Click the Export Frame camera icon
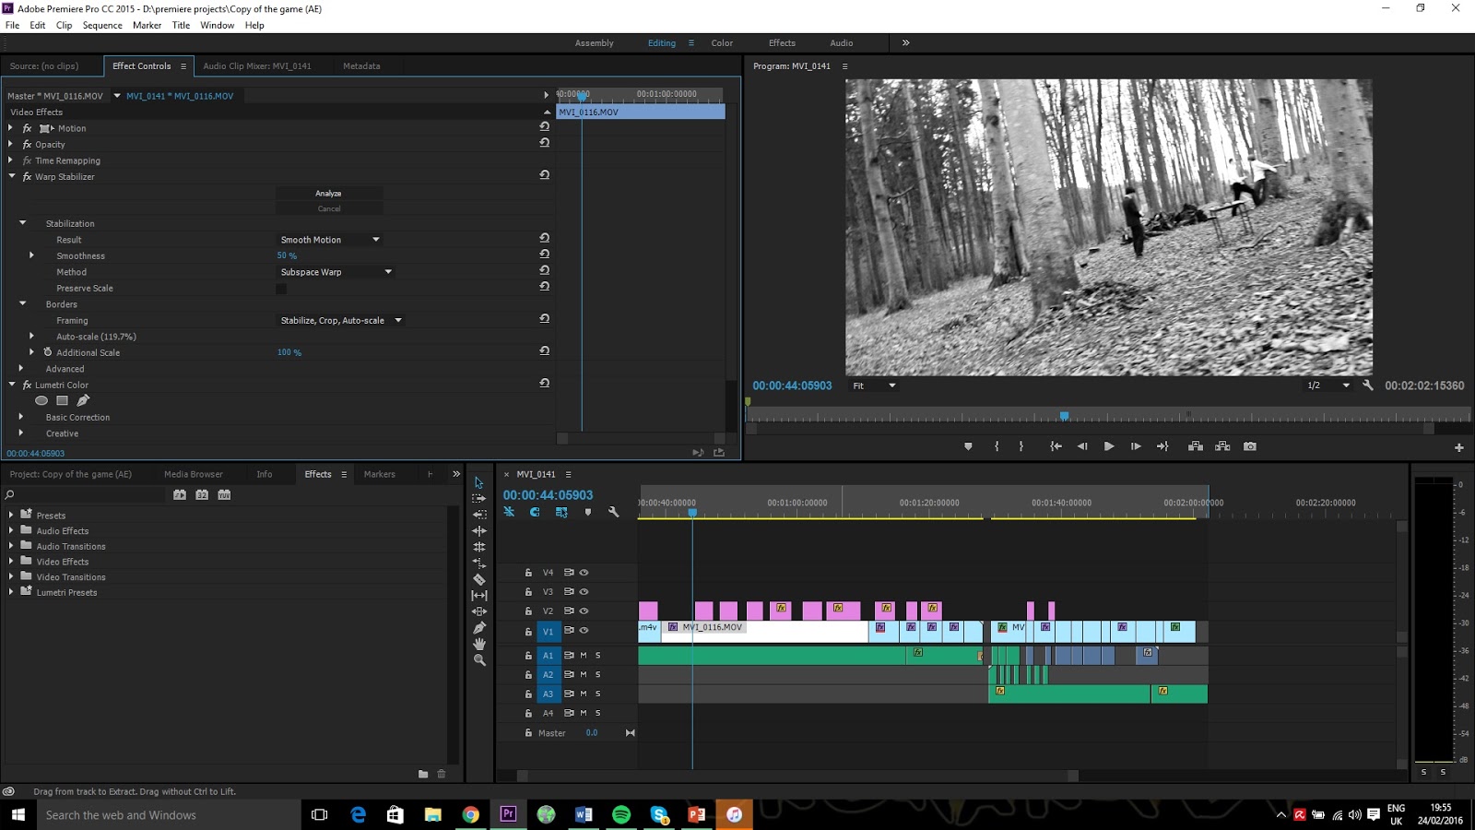Viewport: 1475px width, 830px height. click(x=1250, y=446)
